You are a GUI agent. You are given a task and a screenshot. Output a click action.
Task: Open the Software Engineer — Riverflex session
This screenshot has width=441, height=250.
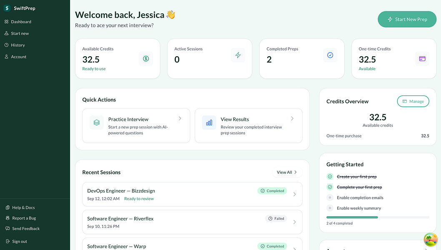pyautogui.click(x=193, y=222)
